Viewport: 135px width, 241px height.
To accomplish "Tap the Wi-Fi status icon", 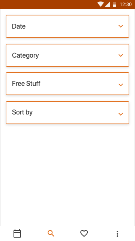I will coord(100,4).
